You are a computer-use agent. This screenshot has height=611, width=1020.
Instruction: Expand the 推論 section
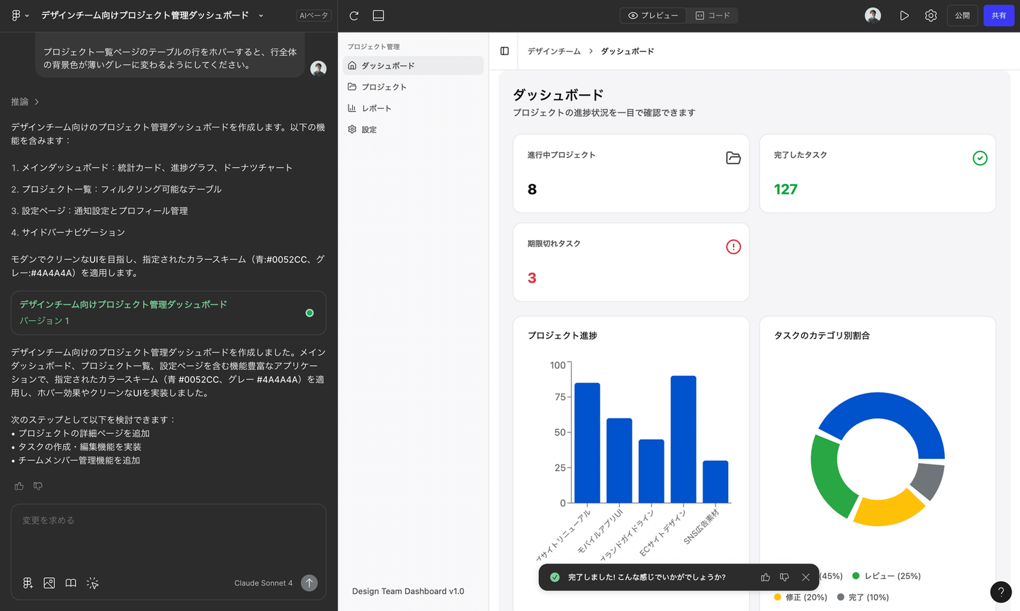tap(25, 102)
